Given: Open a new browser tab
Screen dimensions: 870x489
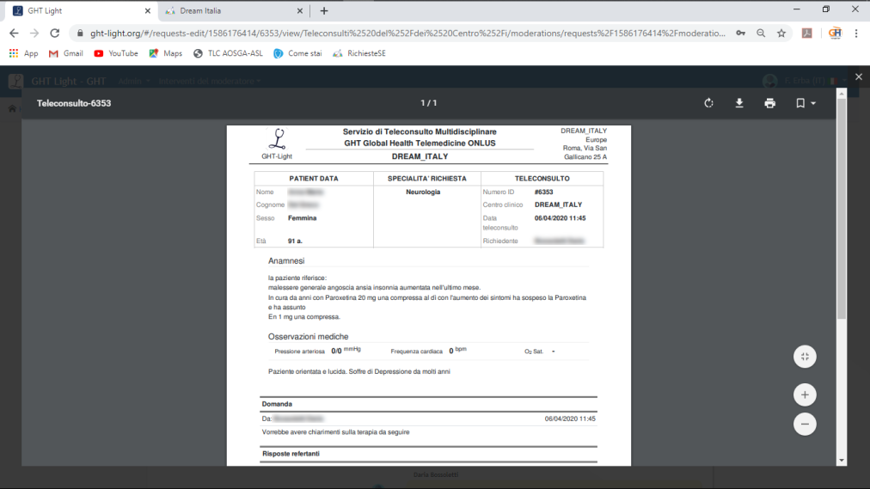Looking at the screenshot, I should (324, 11).
